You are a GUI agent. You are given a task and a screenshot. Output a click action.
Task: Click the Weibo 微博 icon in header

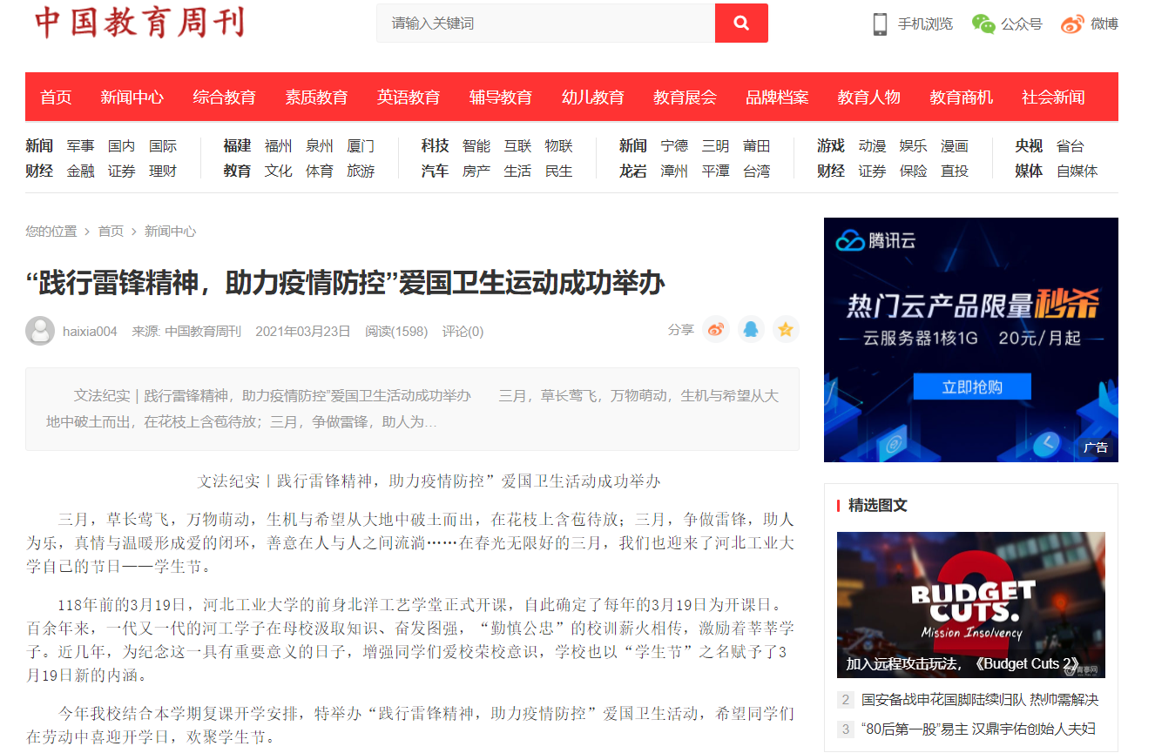[1072, 24]
